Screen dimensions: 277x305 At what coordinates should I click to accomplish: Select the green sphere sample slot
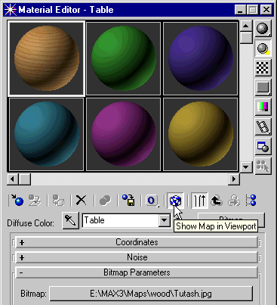pos(124,58)
